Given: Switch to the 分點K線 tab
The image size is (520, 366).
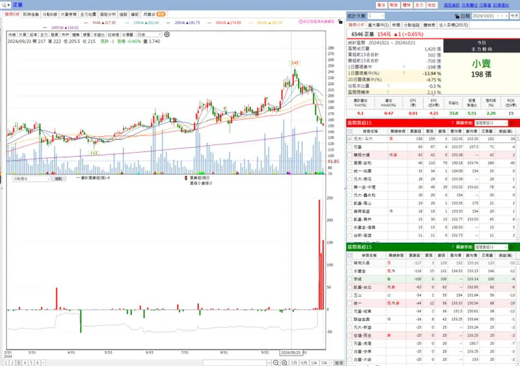Looking at the screenshot, I should 50,14.
